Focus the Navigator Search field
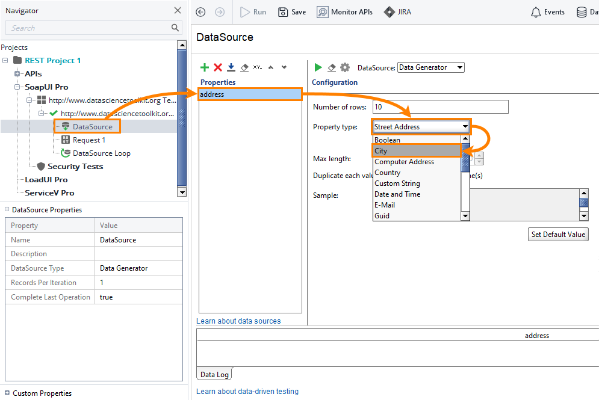Screen dimensions: 599x400 click(x=93, y=28)
